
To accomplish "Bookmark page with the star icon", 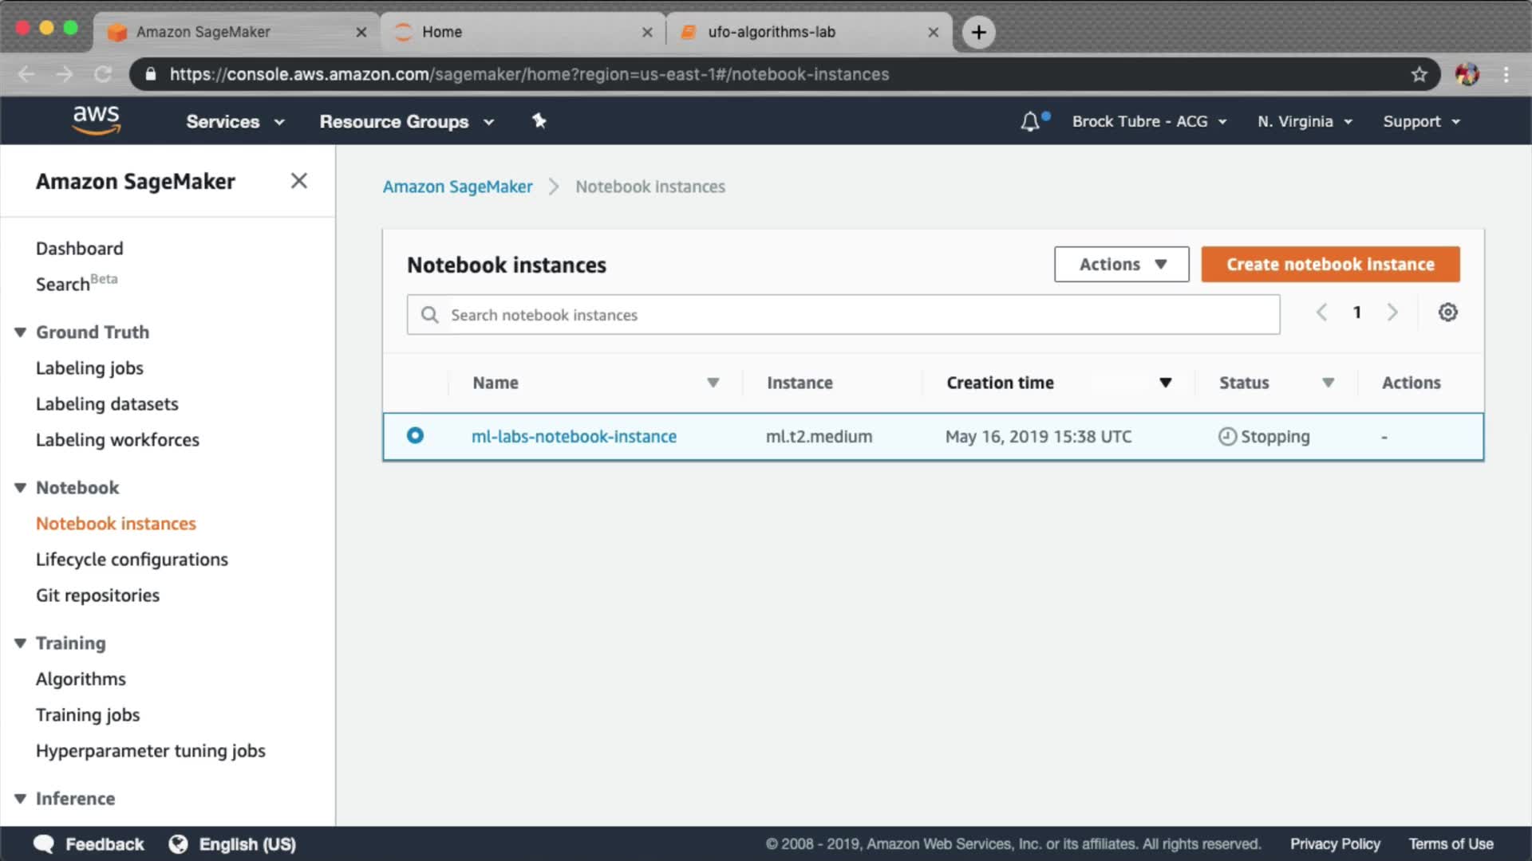I will tap(1419, 74).
